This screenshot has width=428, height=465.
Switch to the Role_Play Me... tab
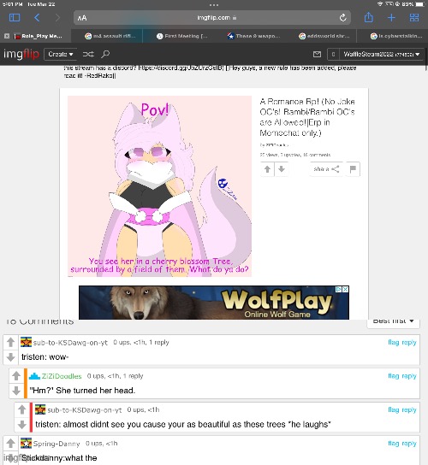(x=39, y=36)
